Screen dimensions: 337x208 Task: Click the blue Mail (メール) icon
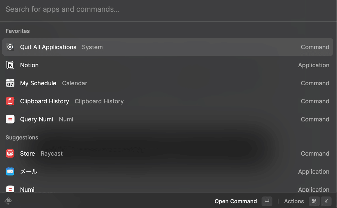(x=10, y=172)
